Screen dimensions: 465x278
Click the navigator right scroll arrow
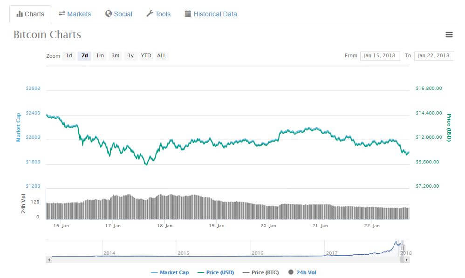pyautogui.click(x=406, y=260)
